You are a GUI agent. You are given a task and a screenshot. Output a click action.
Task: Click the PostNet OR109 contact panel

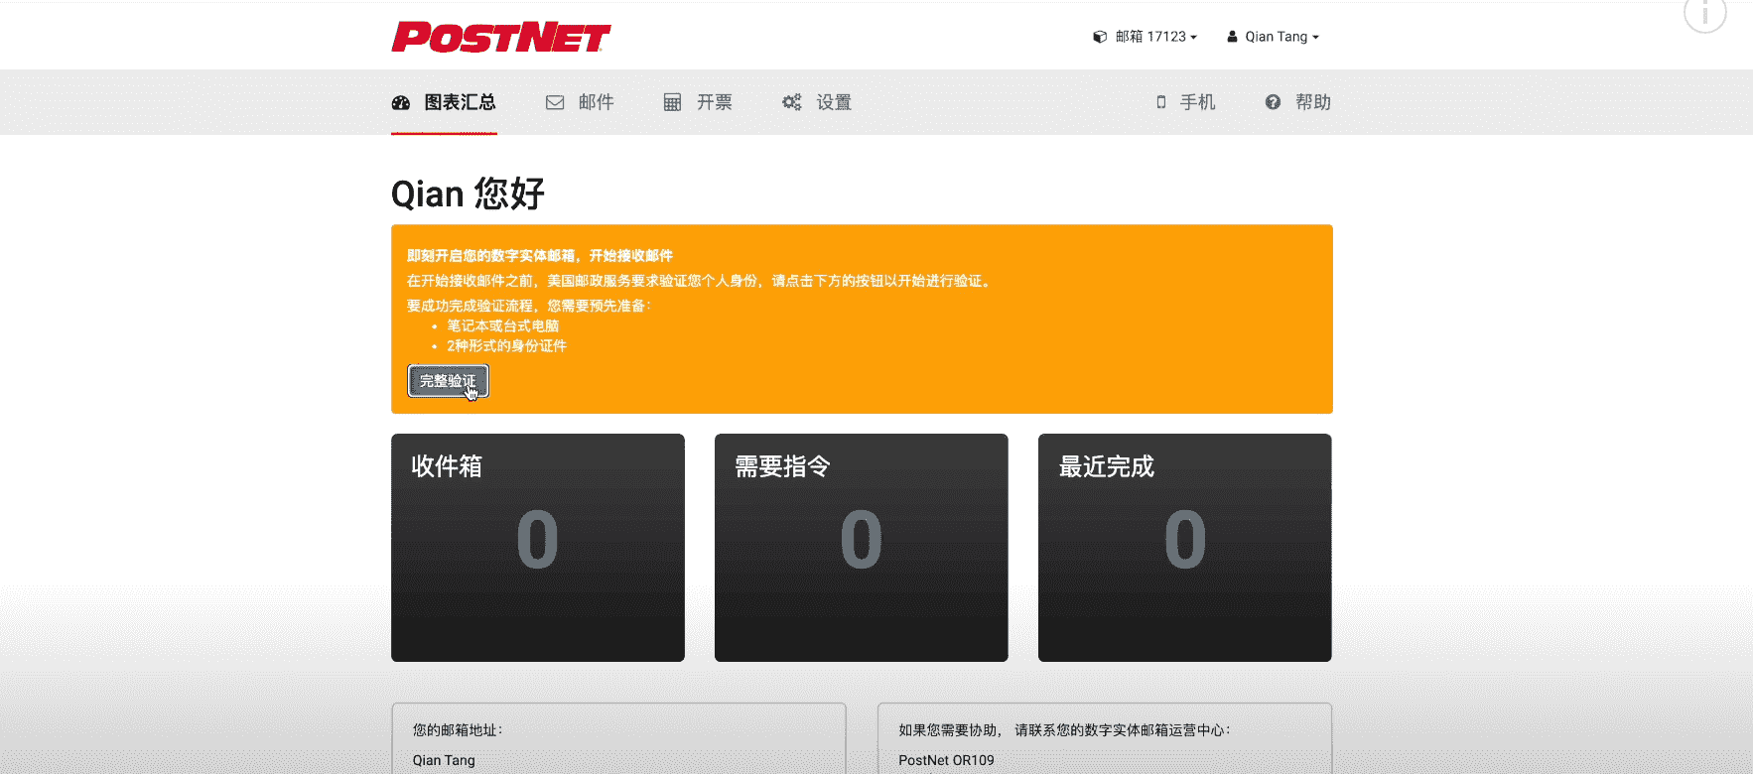coord(1104,739)
